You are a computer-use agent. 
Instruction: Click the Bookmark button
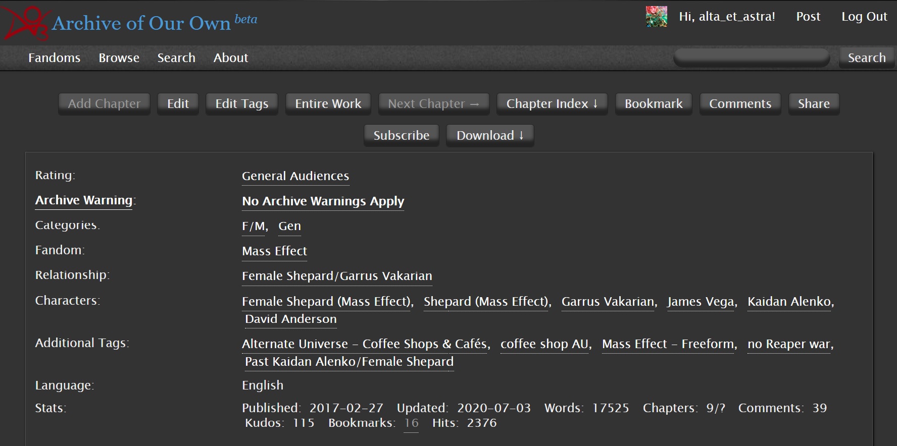pos(654,104)
